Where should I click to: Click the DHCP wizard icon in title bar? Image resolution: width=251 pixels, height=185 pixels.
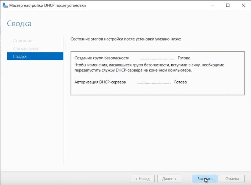point(5,5)
